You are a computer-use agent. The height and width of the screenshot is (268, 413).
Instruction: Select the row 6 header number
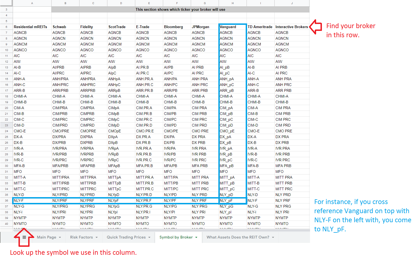pos(6,27)
